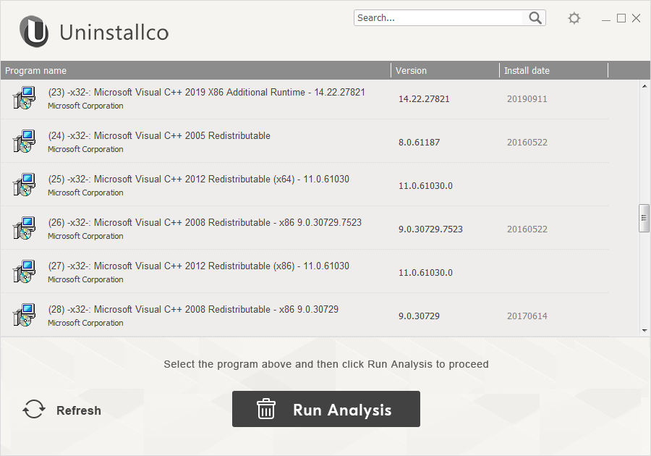Image resolution: width=651 pixels, height=456 pixels.
Task: Click install date 20160522 in row (24)
Action: tap(527, 143)
